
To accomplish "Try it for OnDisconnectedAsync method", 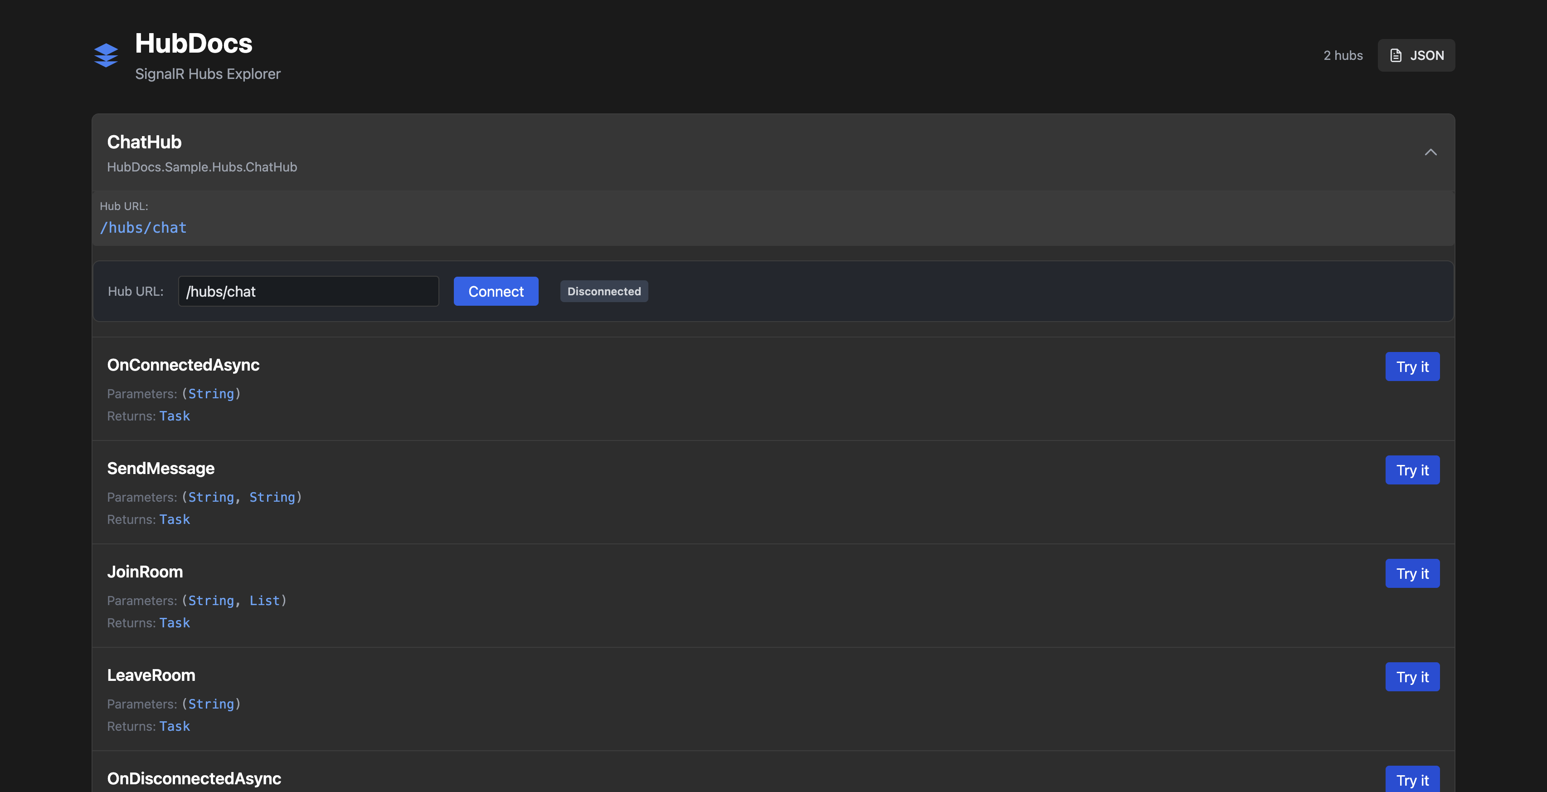I will pyautogui.click(x=1412, y=779).
